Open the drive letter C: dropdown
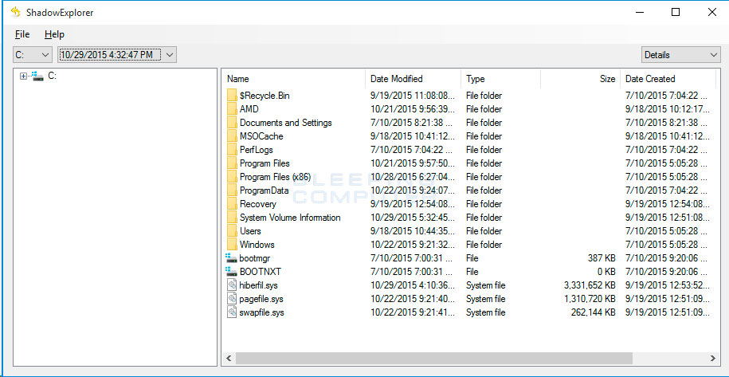Viewport: 729px width, 377px height. (x=32, y=55)
